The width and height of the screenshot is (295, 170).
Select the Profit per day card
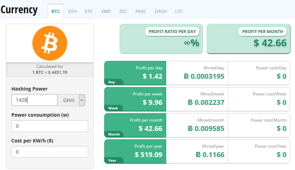(135, 73)
